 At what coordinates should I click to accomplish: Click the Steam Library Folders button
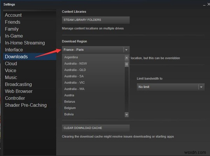(x=96, y=20)
